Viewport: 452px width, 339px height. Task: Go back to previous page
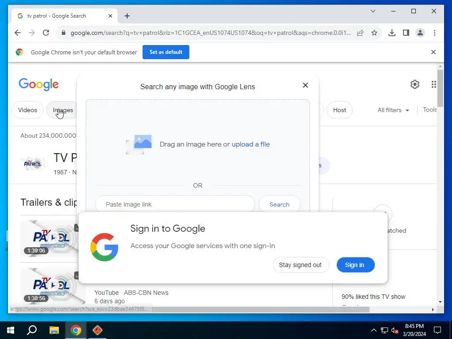[x=18, y=33]
